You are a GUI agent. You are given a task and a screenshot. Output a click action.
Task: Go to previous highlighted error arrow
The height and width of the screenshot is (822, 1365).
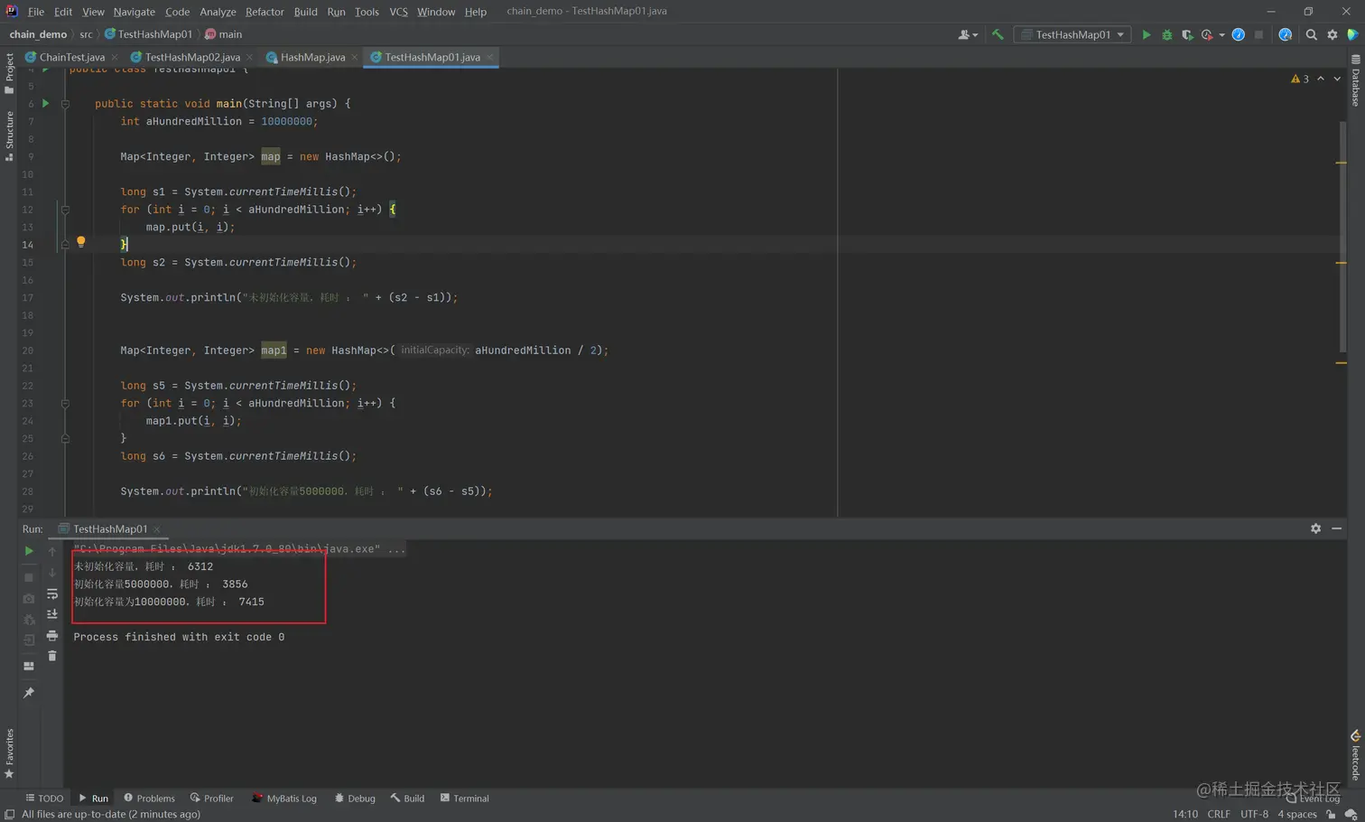pyautogui.click(x=1321, y=79)
